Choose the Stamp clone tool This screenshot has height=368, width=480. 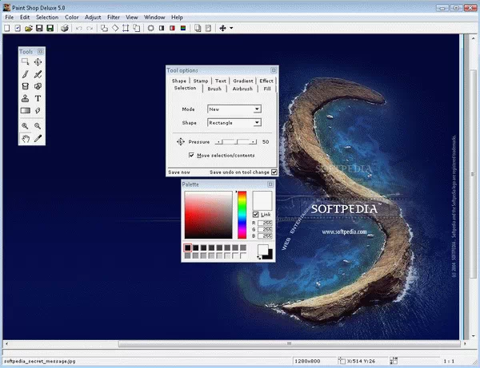pyautogui.click(x=26, y=98)
